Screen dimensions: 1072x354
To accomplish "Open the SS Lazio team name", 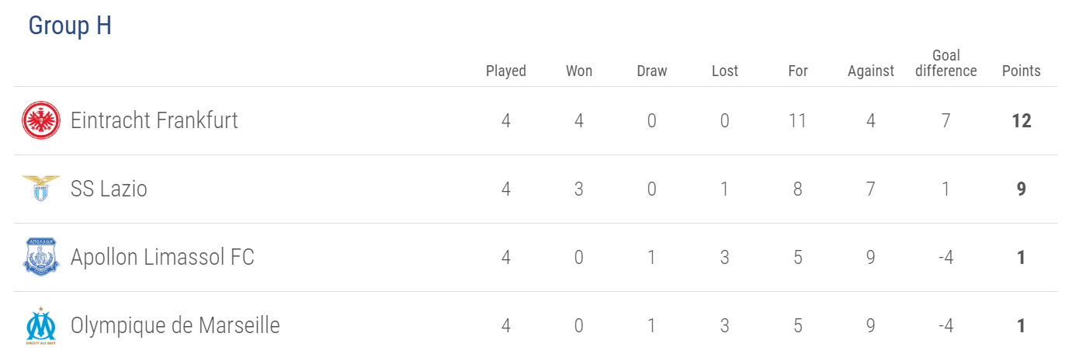I will pyautogui.click(x=109, y=189).
